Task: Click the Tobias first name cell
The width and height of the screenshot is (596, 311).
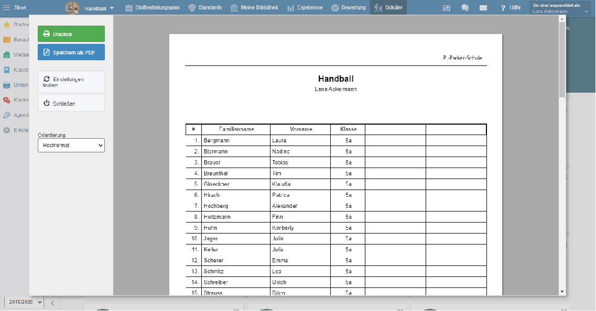Action: 300,162
